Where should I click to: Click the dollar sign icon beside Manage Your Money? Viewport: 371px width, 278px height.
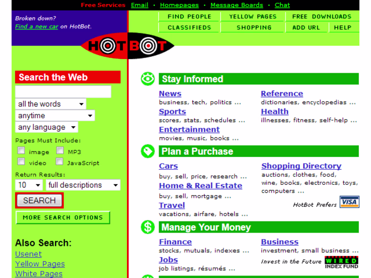[148, 227]
